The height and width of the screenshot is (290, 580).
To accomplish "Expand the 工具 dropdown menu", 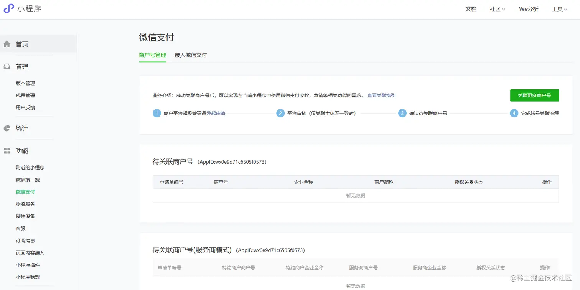I will coord(560,9).
